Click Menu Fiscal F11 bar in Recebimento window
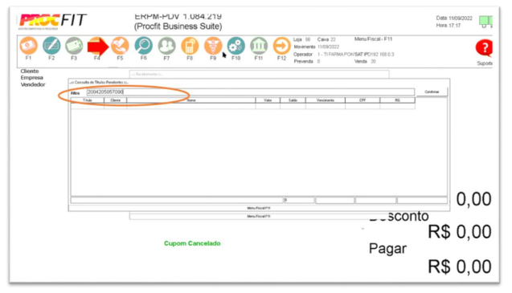The height and width of the screenshot is (293, 512). tap(259, 216)
